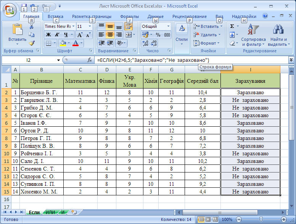Open Сортировка и фильтр dropdown
Image resolution: width=296 pixels, height=224 pixels.
tap(253, 35)
